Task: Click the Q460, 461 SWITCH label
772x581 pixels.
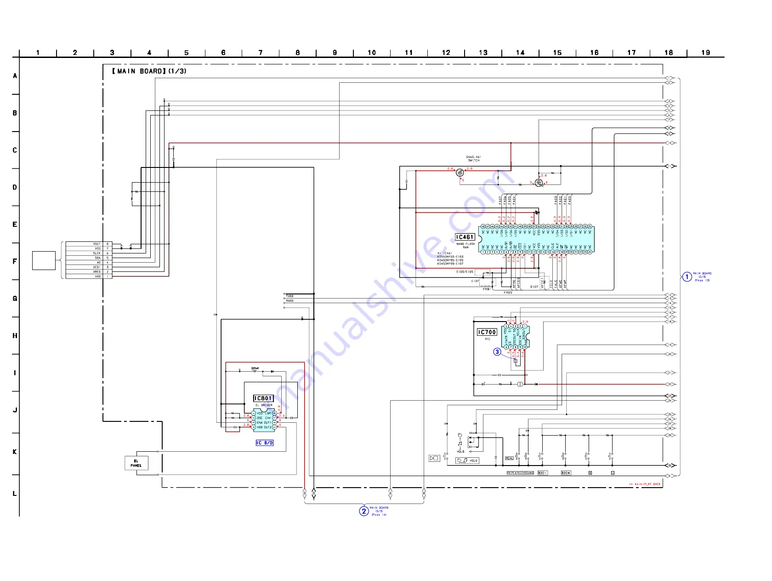Action: point(474,159)
